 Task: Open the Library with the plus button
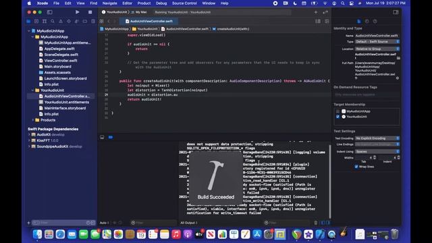coord(316,12)
